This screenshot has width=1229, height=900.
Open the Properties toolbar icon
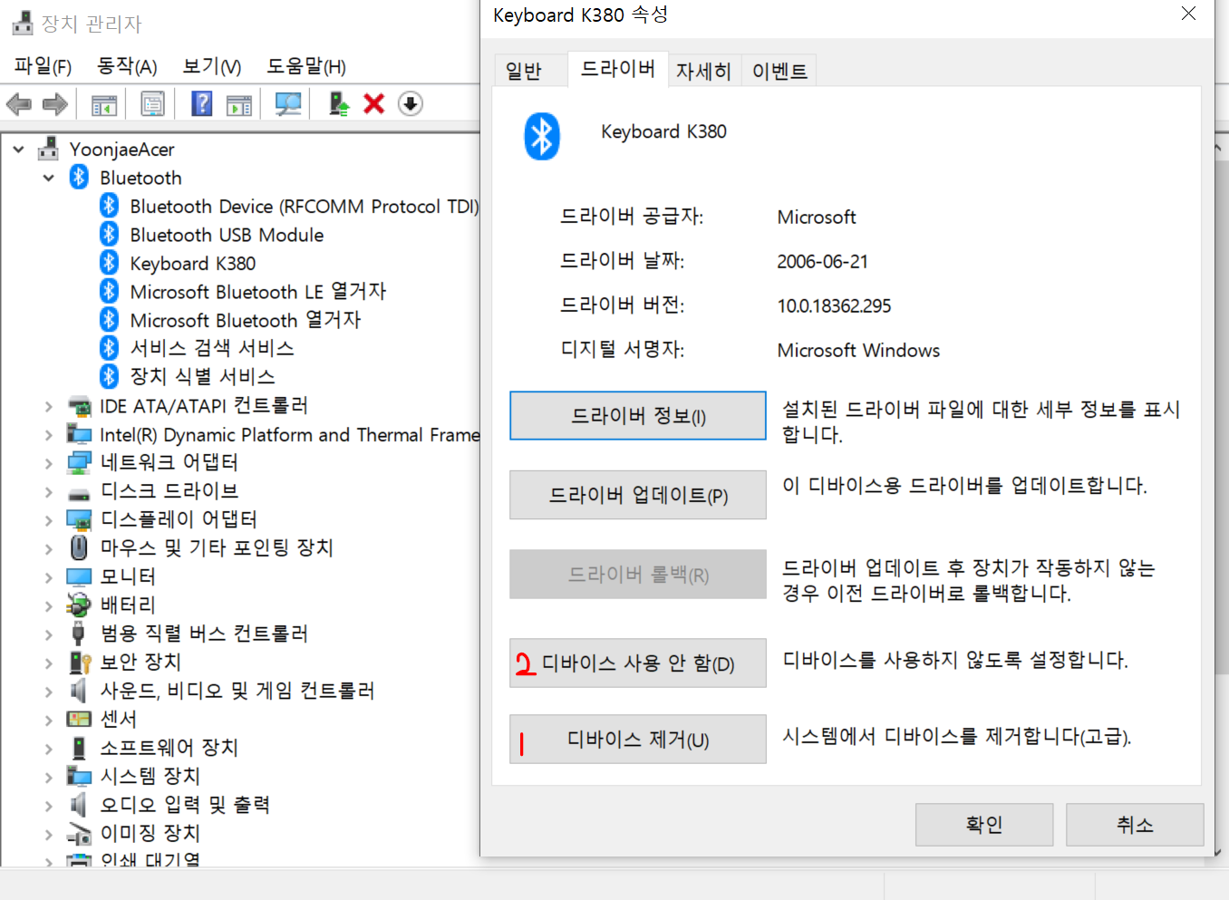(x=152, y=104)
